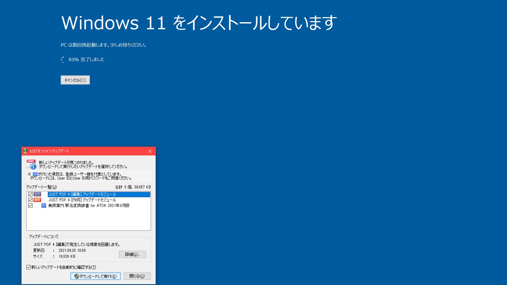507x285 pixels.
Task: Click the blue ID badge in the note text
Action: (x=35, y=174)
